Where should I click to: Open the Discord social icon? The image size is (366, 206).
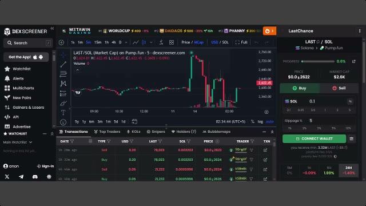click(35, 177)
